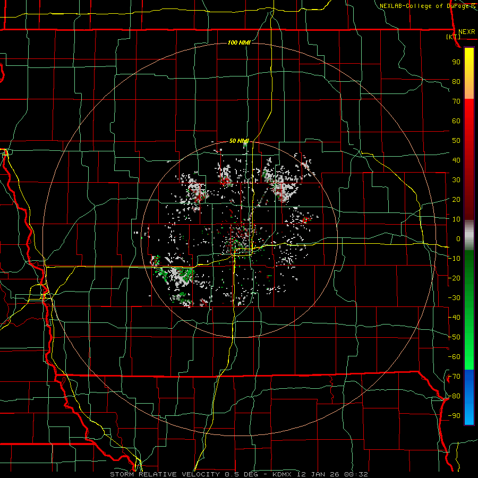Click the gray zero-velocity segment of color scale
Image resolution: width=478 pixels, height=478 pixels.
[x=469, y=235]
